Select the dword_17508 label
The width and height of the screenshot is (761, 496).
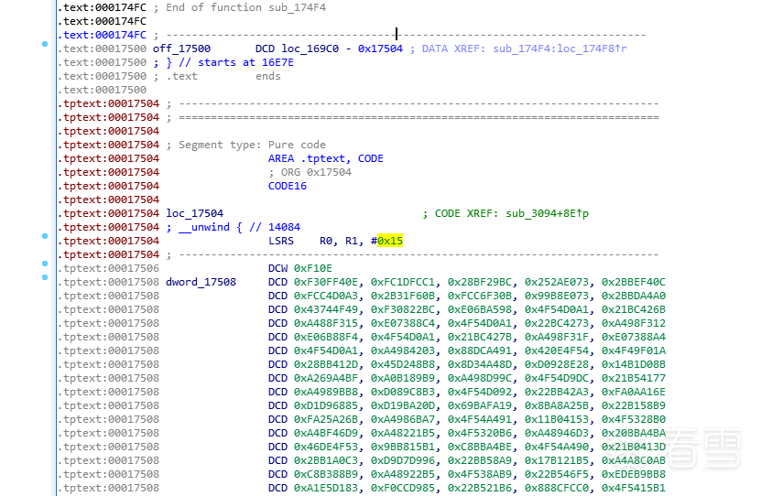pos(201,282)
